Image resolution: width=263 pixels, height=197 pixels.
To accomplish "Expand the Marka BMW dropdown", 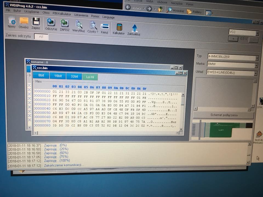I will point(256,66).
